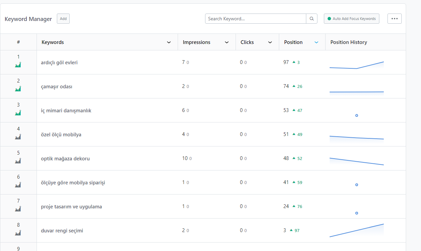
Task: Click trend chart icon for özel ölçü mobilya
Action: click(18, 137)
